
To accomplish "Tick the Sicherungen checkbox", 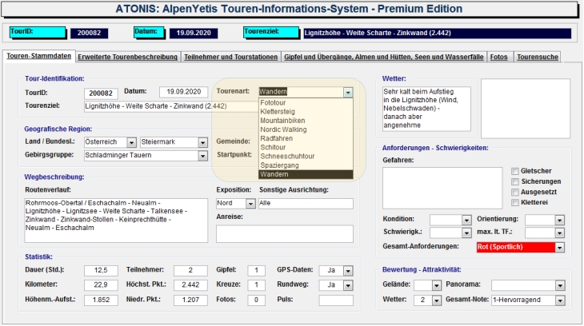I will point(515,181).
